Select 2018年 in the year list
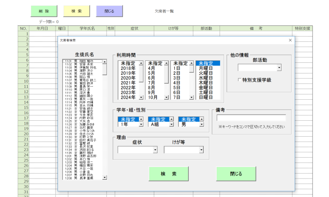329x197 pixels. click(x=128, y=68)
